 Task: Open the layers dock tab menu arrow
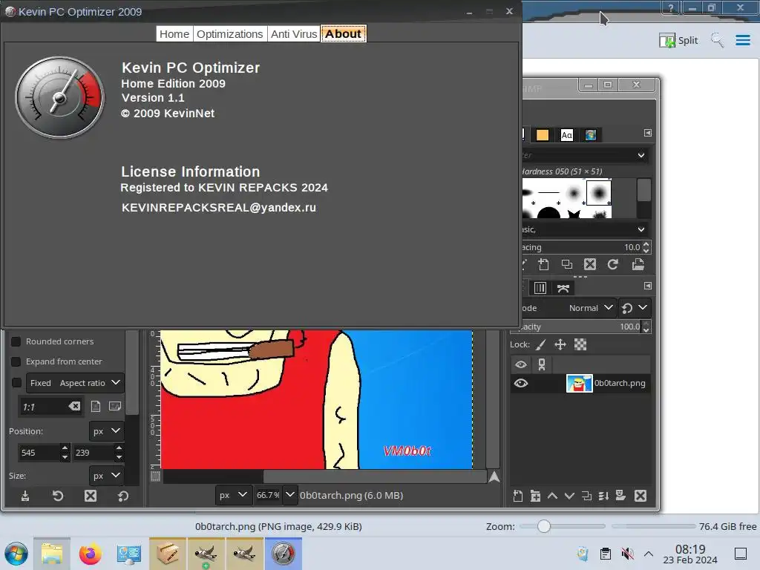(x=647, y=286)
